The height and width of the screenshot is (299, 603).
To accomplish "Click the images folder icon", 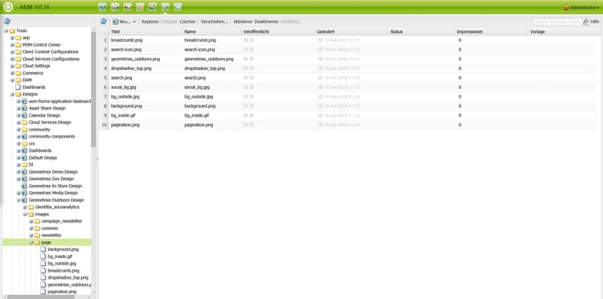I will (x=31, y=214).
